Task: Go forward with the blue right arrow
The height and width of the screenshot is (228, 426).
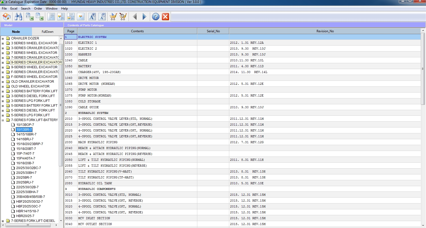Action: point(144,17)
